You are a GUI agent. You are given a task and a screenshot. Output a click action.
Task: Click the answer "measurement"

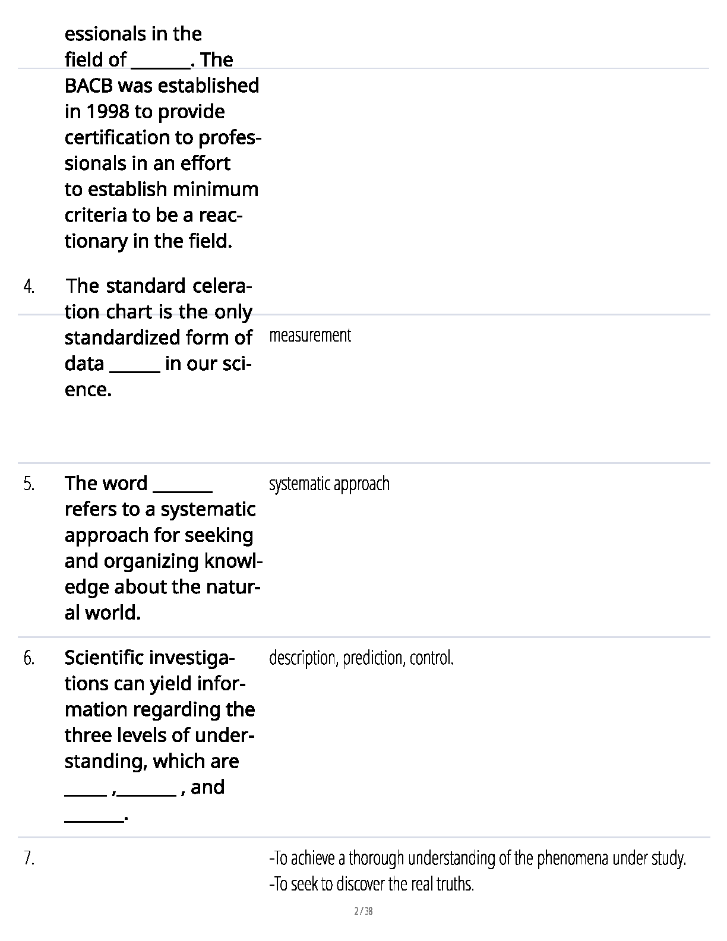point(310,336)
